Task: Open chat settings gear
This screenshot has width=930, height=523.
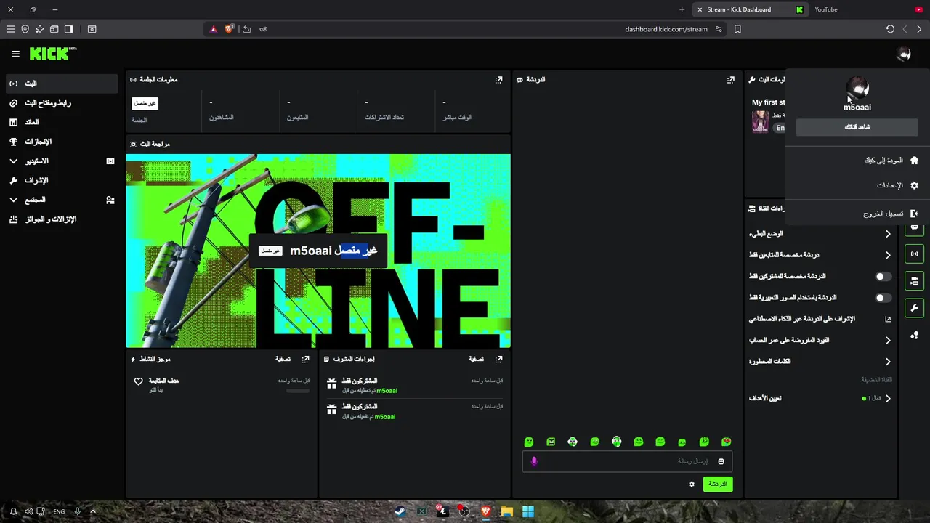Action: tap(691, 484)
